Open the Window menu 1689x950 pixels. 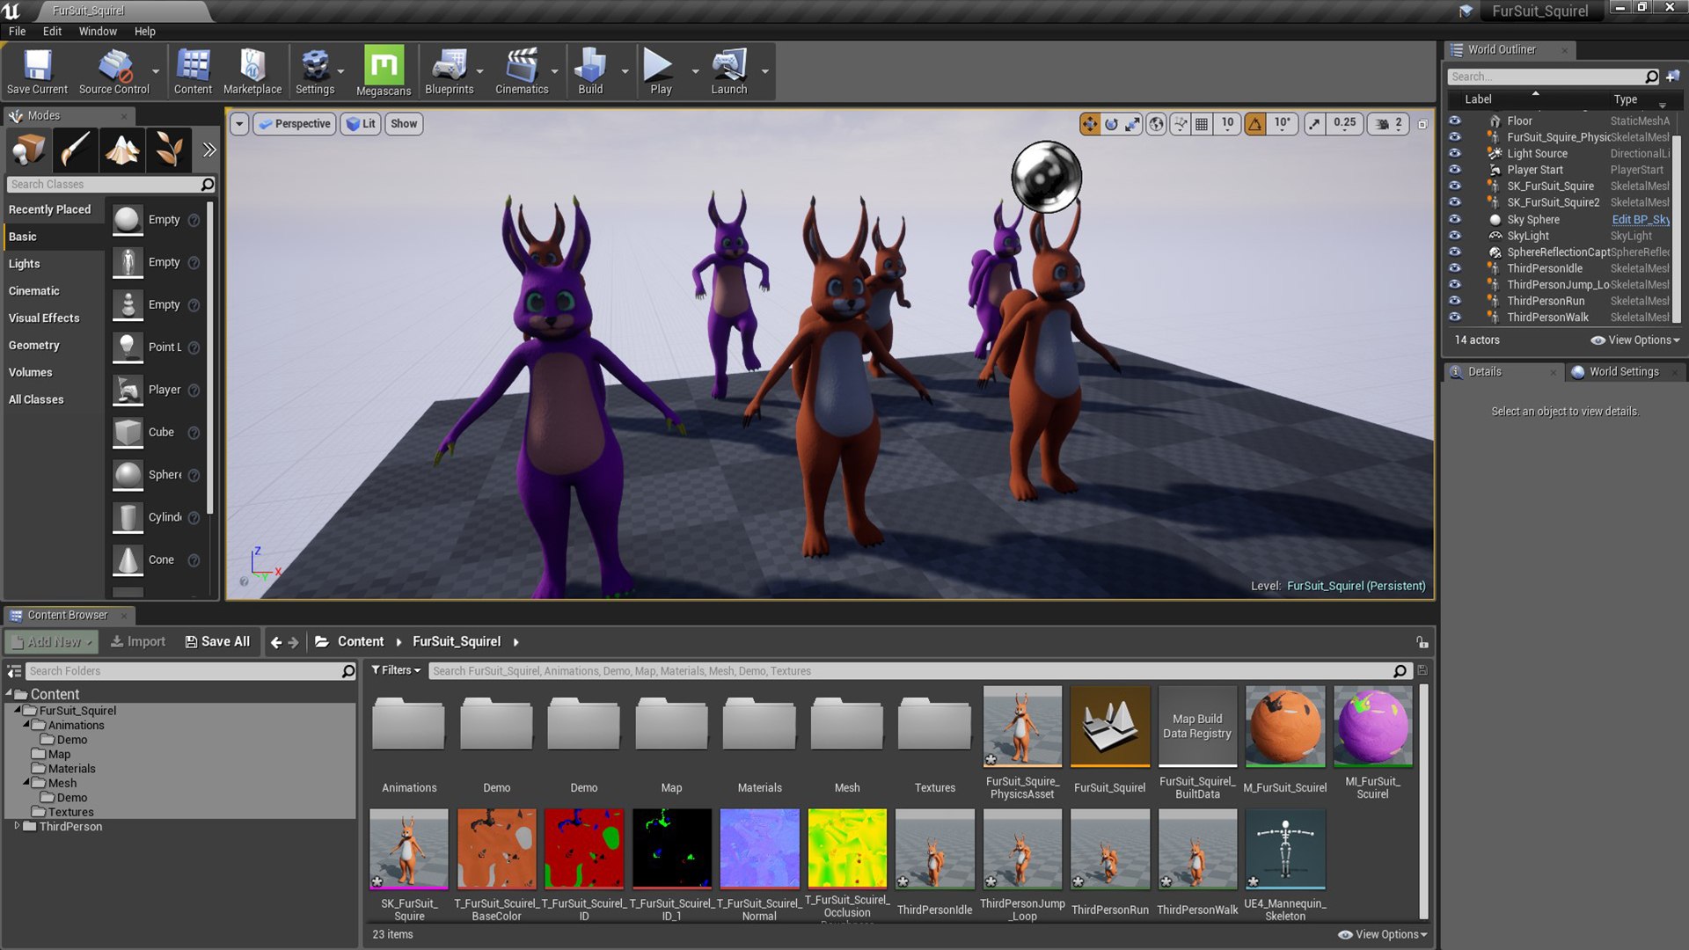point(98,31)
